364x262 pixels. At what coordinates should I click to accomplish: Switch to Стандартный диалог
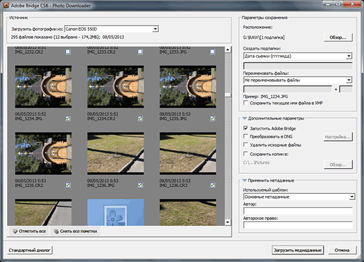tap(30, 250)
